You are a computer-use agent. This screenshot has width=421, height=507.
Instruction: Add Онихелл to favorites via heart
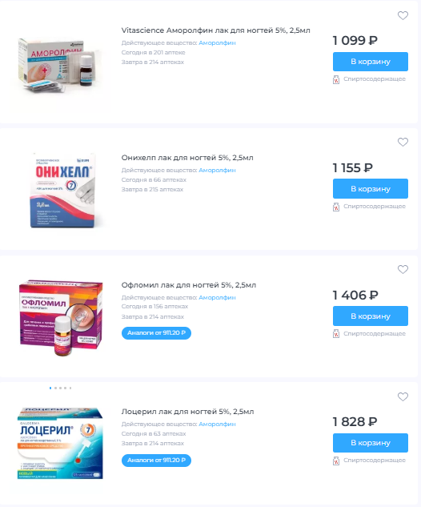(403, 142)
